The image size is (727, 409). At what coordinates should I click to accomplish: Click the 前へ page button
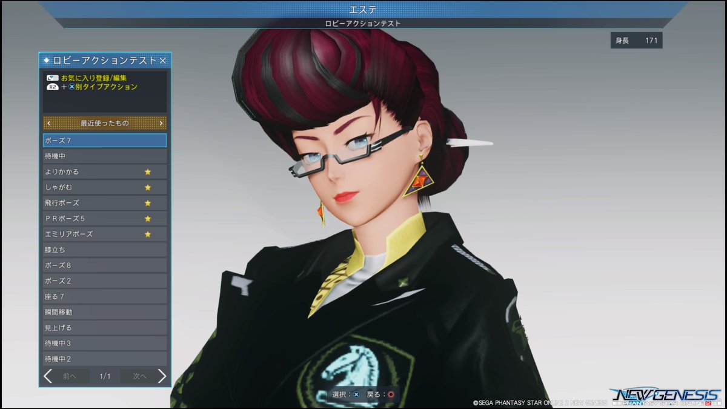point(71,376)
